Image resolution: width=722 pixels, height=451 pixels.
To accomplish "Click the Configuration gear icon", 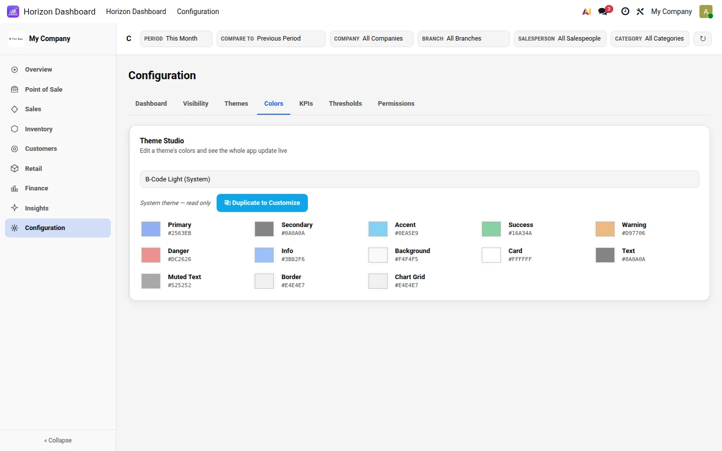I will click(x=15, y=228).
